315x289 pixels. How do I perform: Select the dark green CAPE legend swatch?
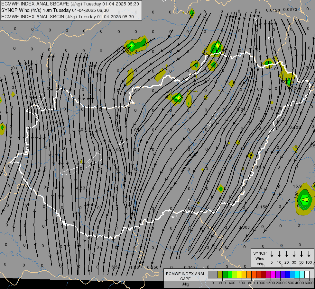225,275
